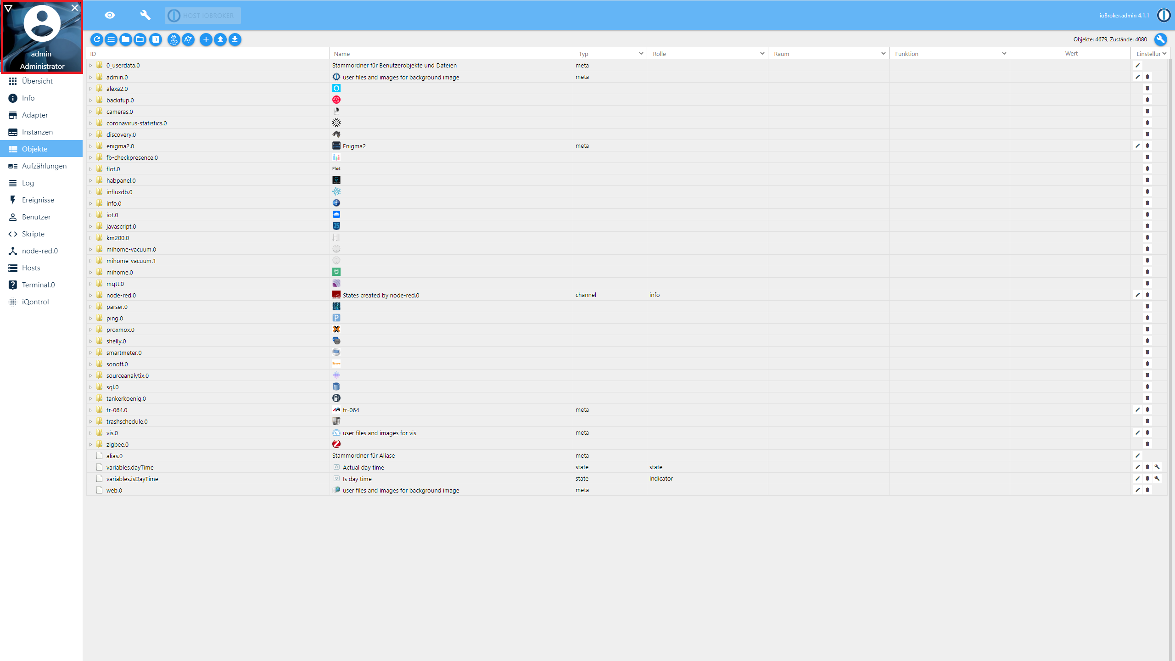Toggle the list view mode button
The image size is (1175, 661).
click(x=111, y=39)
